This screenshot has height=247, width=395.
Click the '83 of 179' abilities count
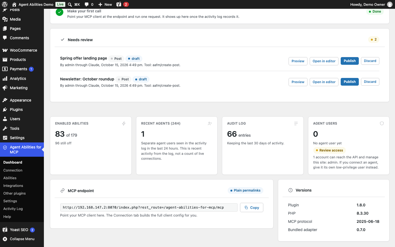click(x=66, y=134)
